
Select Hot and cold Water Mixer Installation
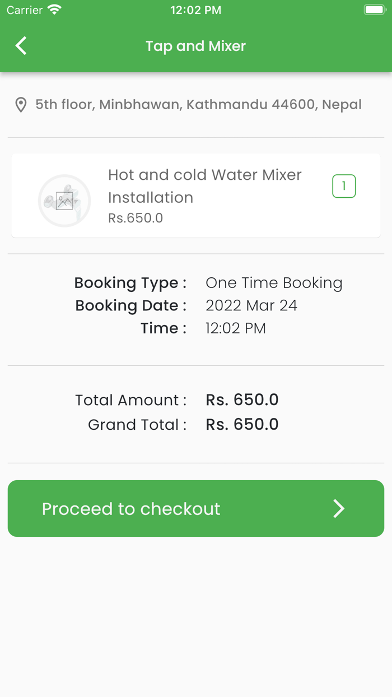pyautogui.click(x=204, y=186)
